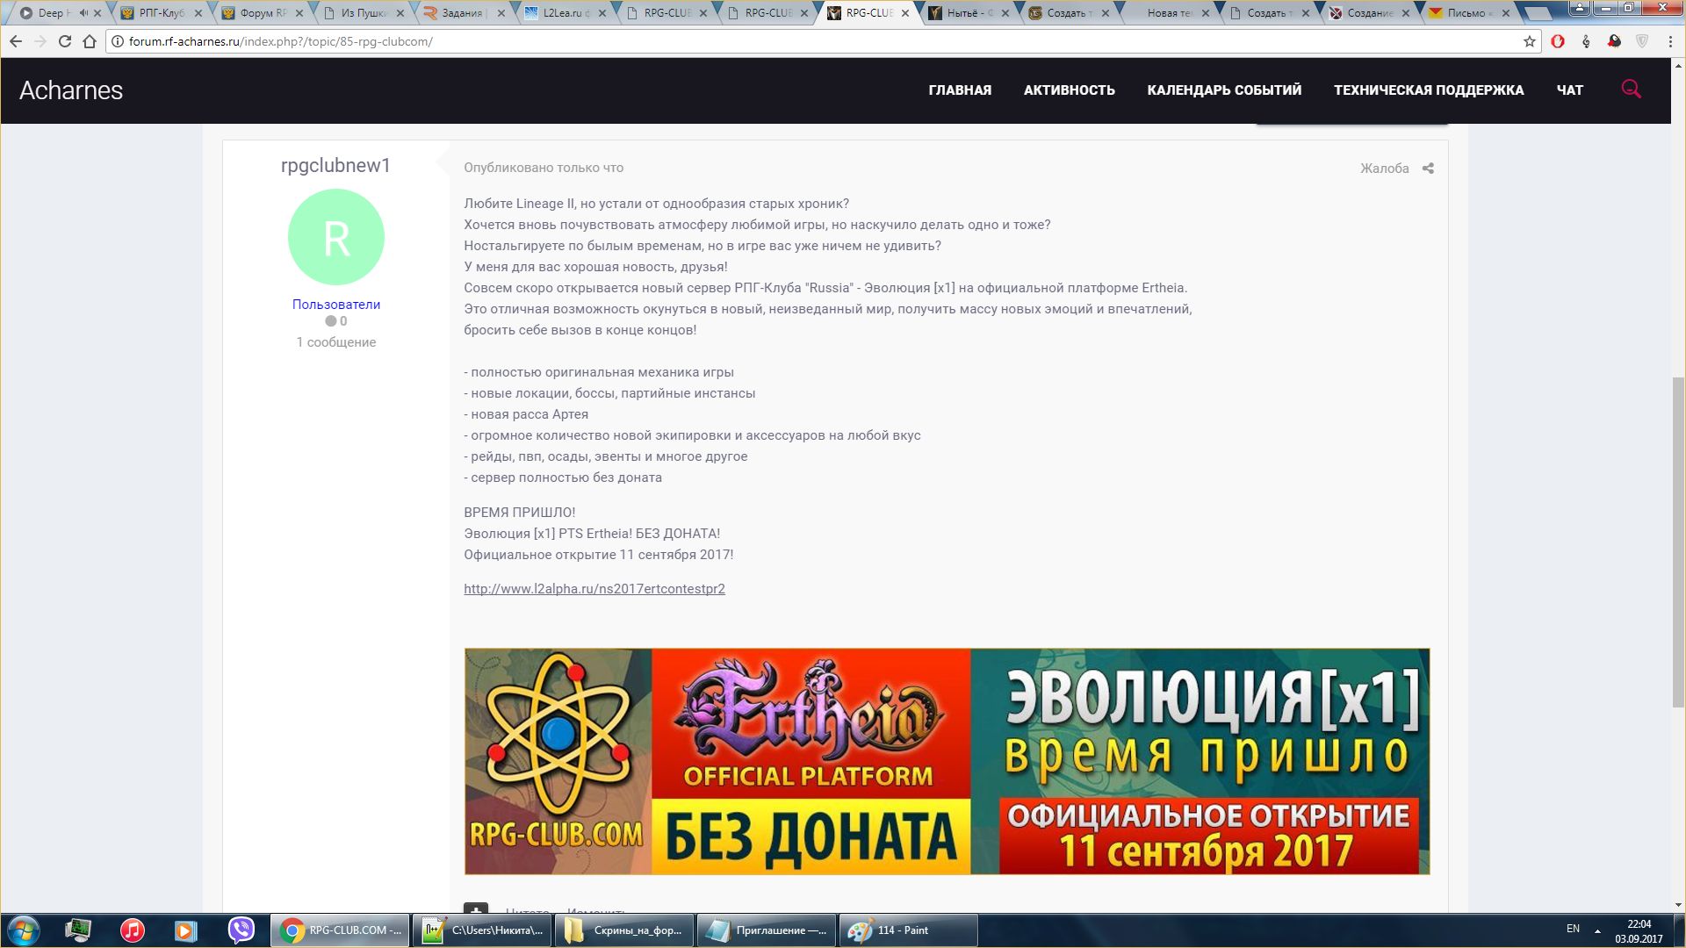Close the Deep H browser tab

(97, 13)
